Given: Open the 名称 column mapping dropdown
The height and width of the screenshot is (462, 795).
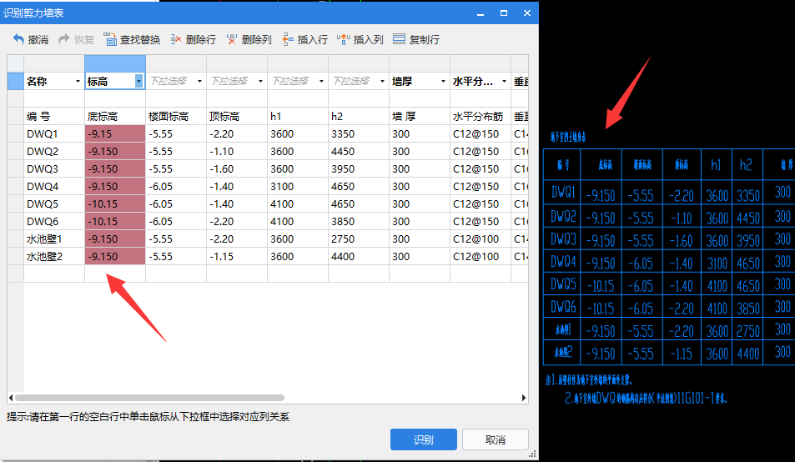Looking at the screenshot, I should 78,81.
